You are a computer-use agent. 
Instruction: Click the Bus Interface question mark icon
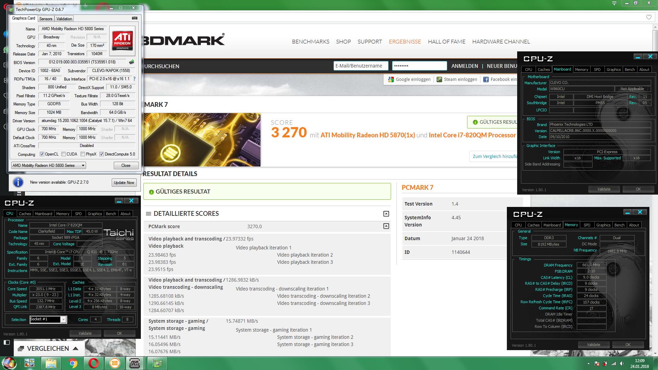click(x=134, y=79)
